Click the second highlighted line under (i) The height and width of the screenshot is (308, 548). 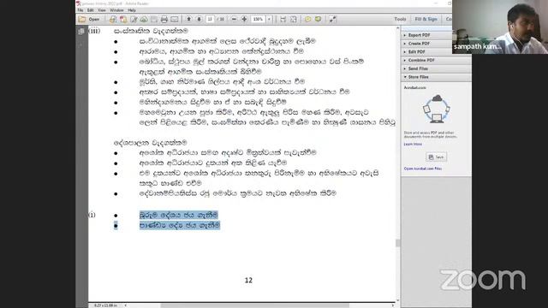[180, 226]
